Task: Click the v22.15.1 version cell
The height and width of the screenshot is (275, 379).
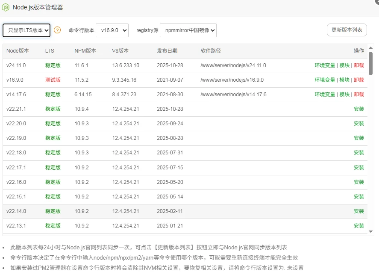Action: (x=16, y=197)
